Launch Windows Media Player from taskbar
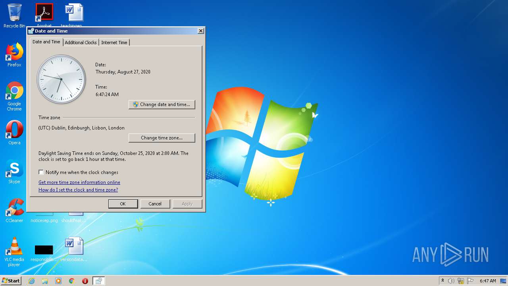The width and height of the screenshot is (508, 286). click(58, 281)
